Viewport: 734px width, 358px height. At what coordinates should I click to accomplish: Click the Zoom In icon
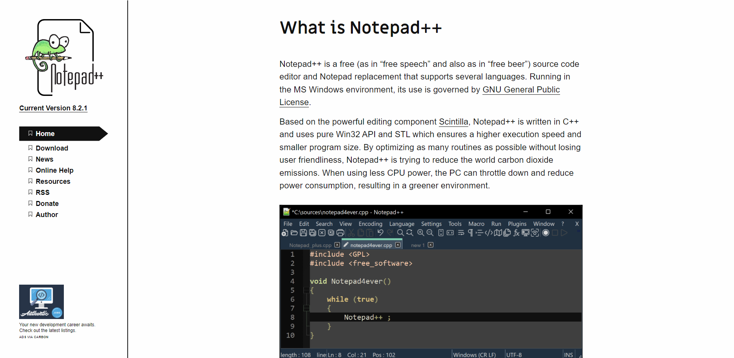(420, 233)
